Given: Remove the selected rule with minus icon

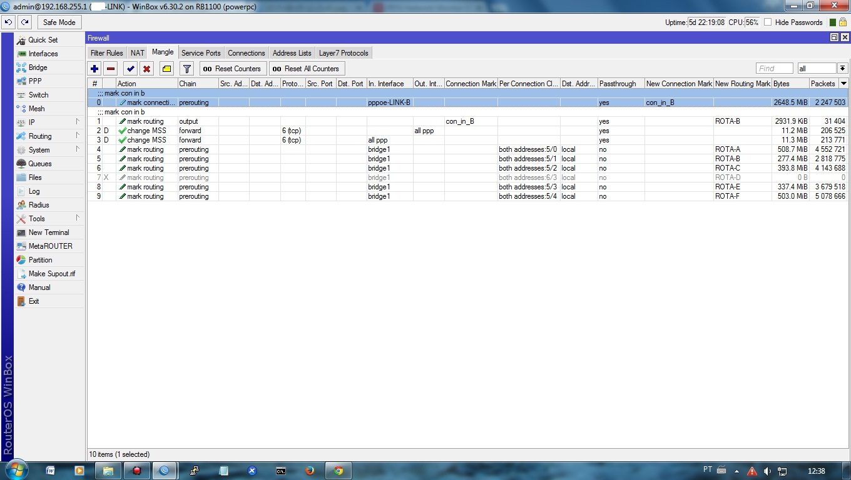Looking at the screenshot, I should coord(111,69).
